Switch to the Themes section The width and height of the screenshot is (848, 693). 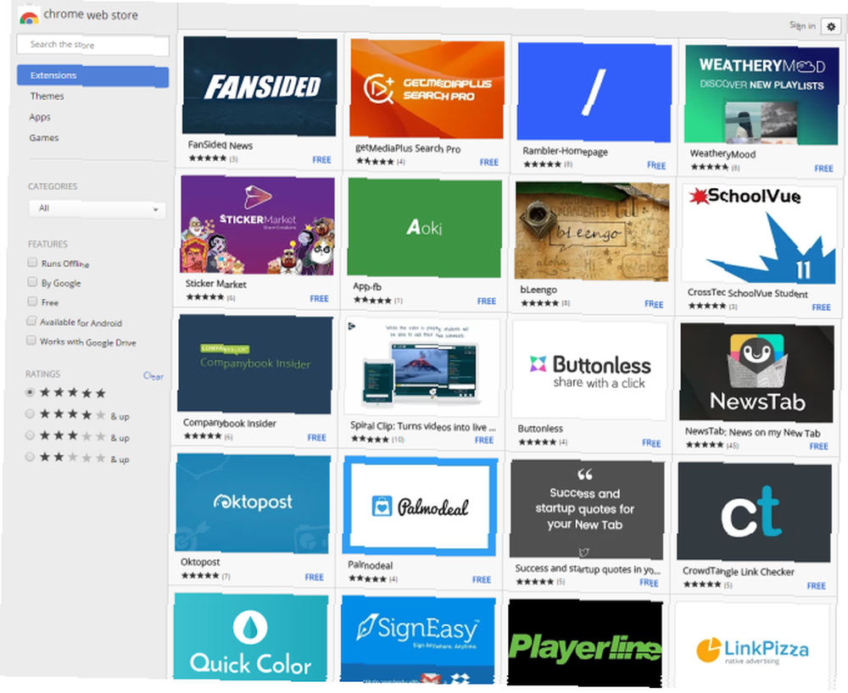coord(47,96)
